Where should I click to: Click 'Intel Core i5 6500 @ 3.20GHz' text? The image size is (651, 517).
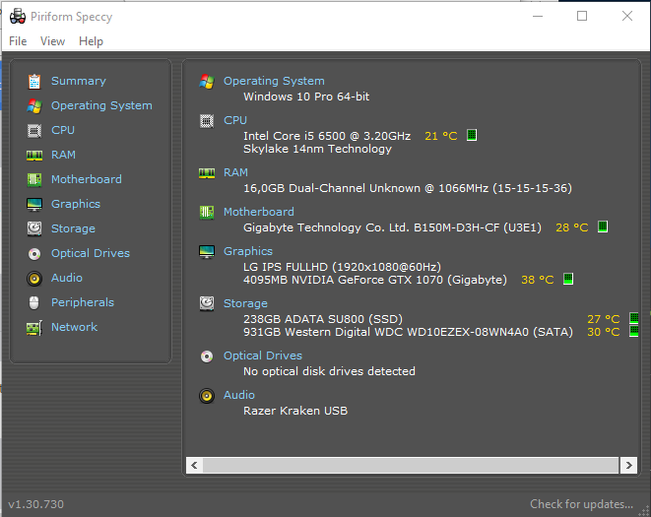point(327,136)
